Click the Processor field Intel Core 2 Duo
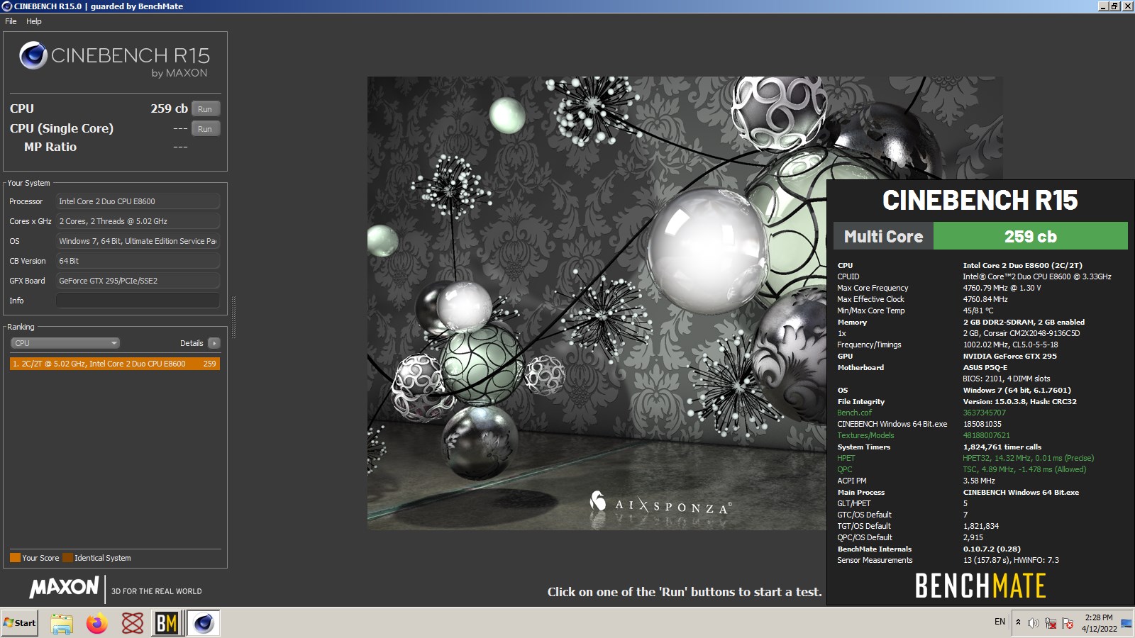The width and height of the screenshot is (1135, 638). pyautogui.click(x=138, y=201)
